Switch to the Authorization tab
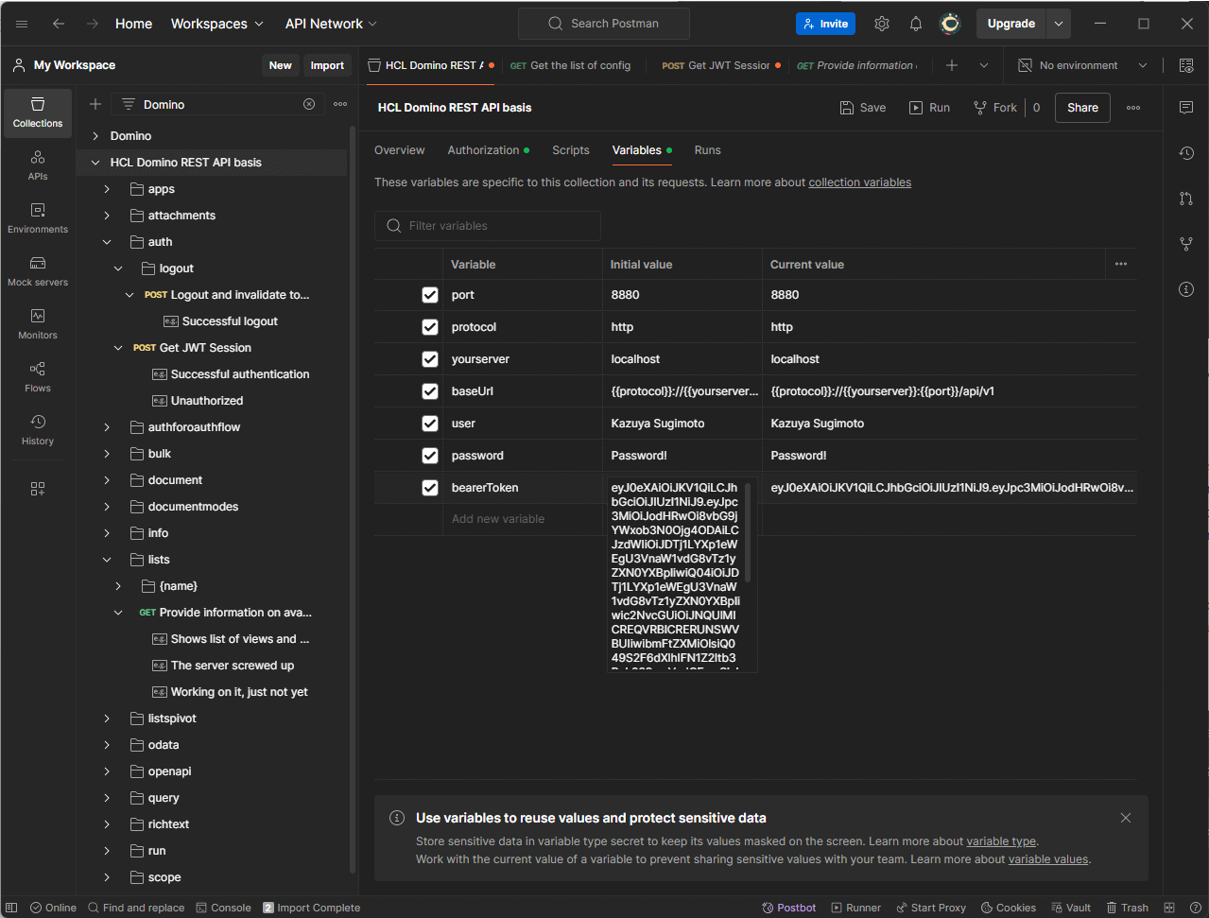The width and height of the screenshot is (1209, 918). tap(483, 150)
